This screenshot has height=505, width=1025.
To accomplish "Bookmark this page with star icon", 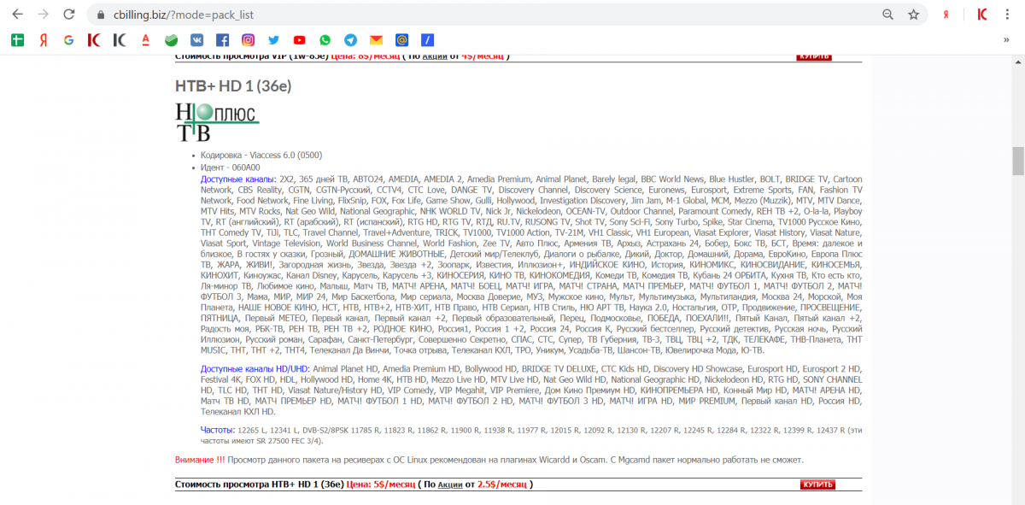I will 913,15.
